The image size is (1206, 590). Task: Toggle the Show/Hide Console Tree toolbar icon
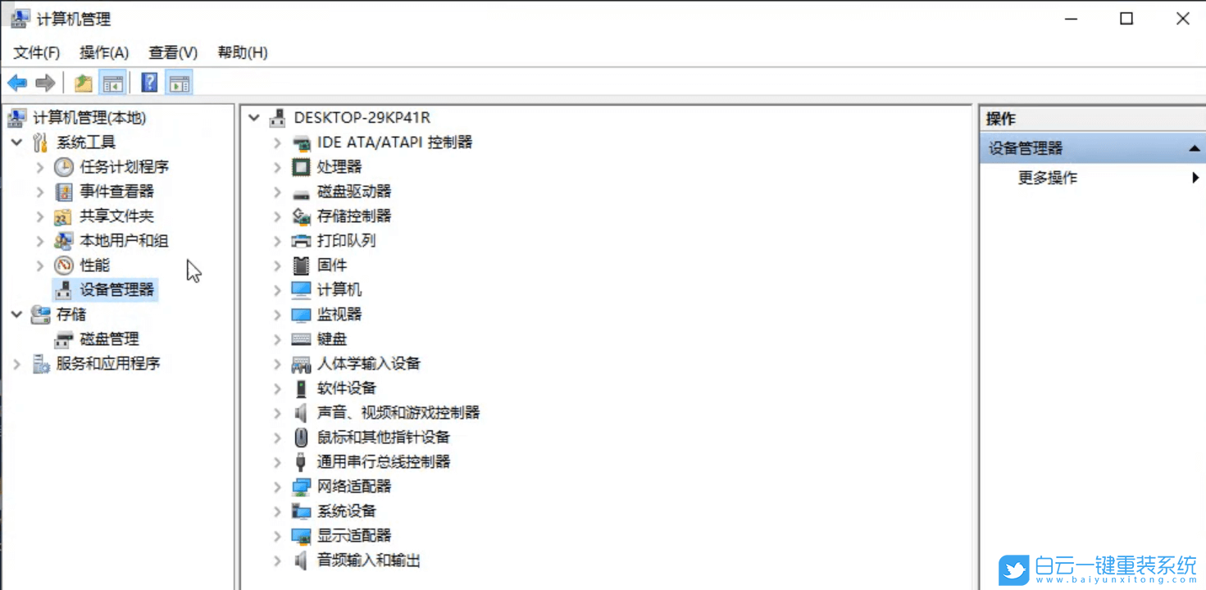click(113, 82)
